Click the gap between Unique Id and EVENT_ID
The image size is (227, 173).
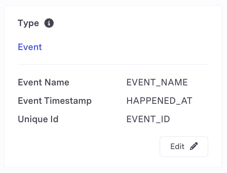pos(92,119)
